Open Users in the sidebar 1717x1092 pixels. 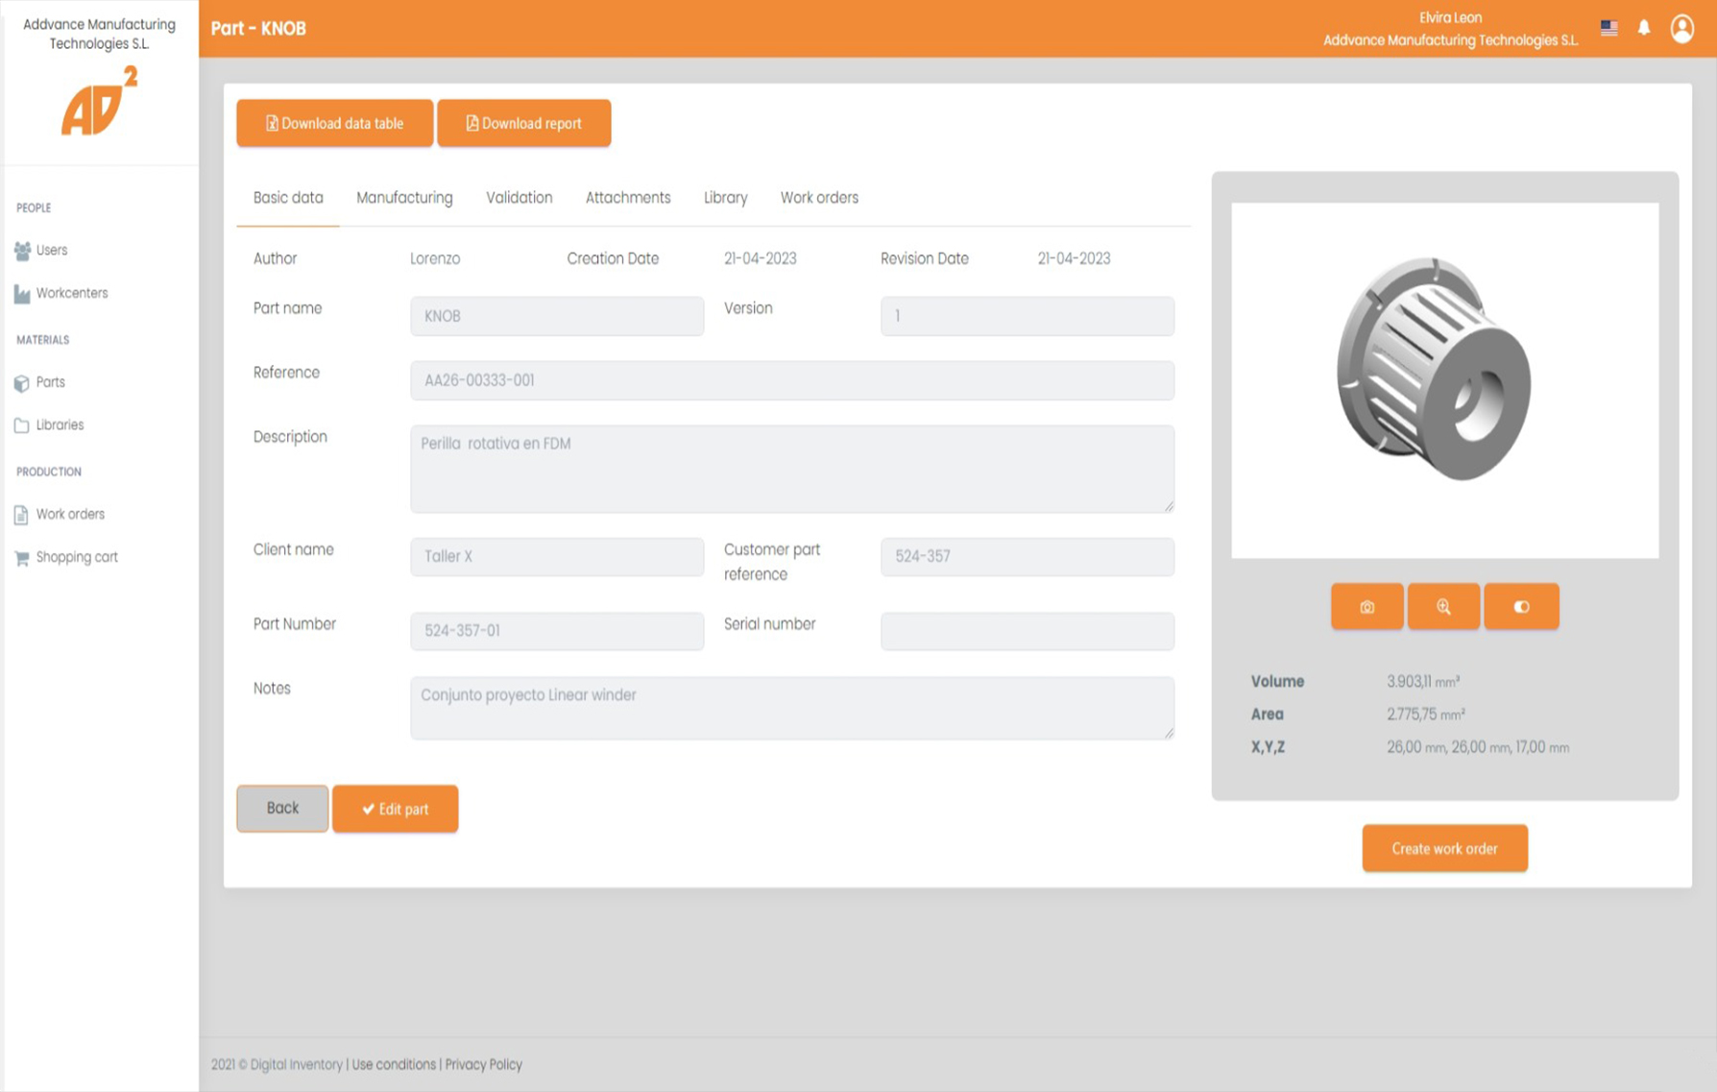point(51,250)
